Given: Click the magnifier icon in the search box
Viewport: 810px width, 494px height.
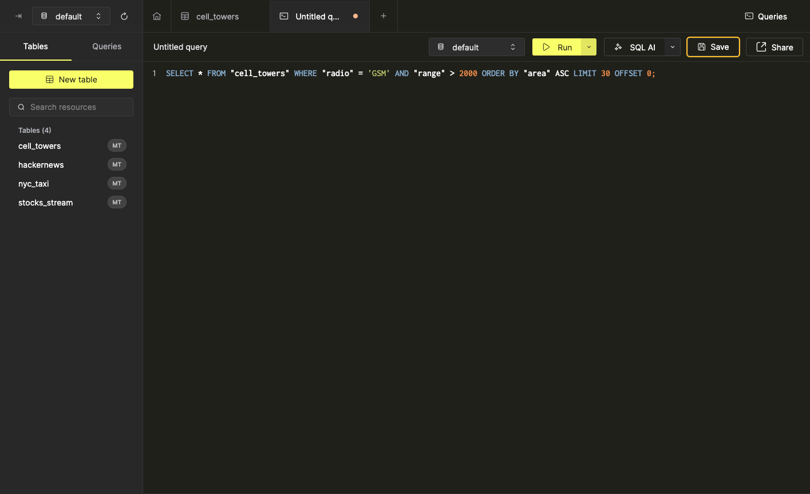Looking at the screenshot, I should (x=21, y=107).
